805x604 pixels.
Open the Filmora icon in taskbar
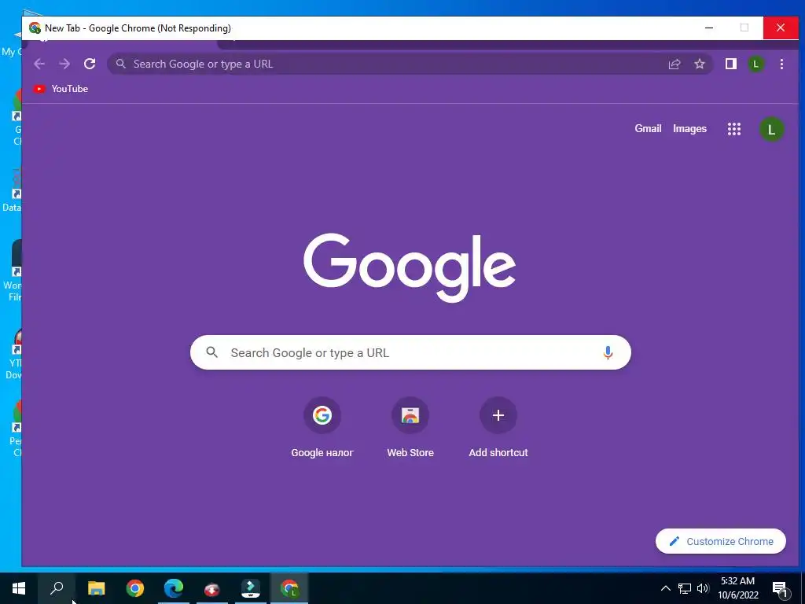[251, 588]
